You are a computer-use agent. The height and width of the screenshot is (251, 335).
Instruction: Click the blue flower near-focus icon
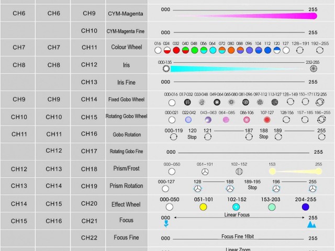point(166,225)
